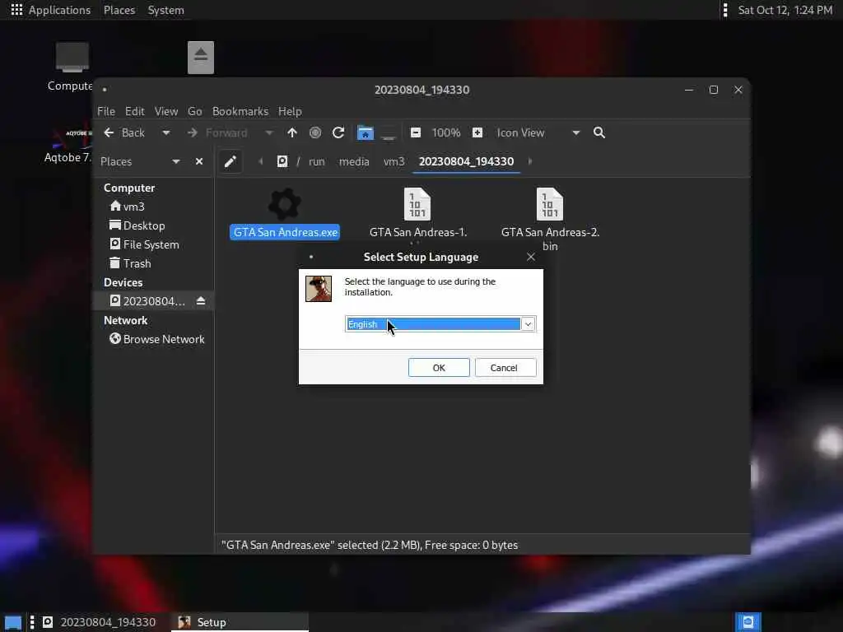Select the 20230804_194330 path segment
Image resolution: width=843 pixels, height=632 pixels.
point(466,162)
